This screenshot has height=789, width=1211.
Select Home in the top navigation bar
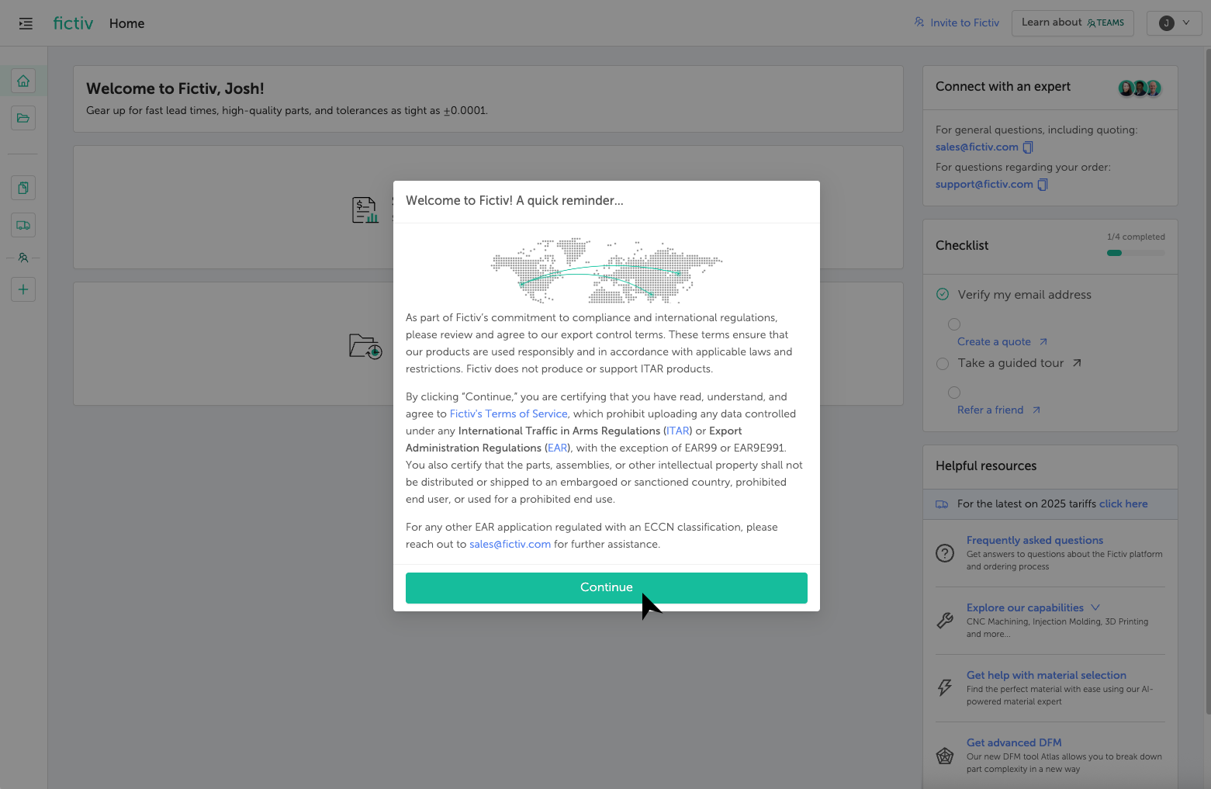(x=126, y=23)
